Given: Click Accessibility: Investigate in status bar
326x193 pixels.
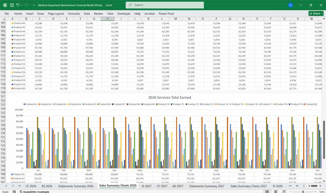Looking at the screenshot, I should (34, 192).
